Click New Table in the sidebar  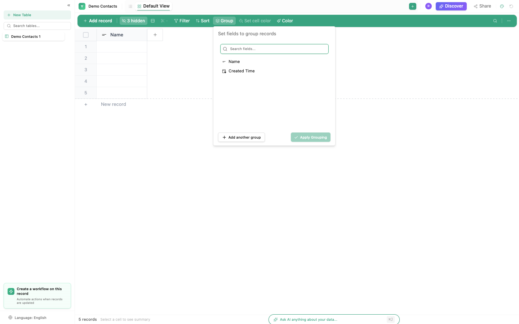coord(37,15)
